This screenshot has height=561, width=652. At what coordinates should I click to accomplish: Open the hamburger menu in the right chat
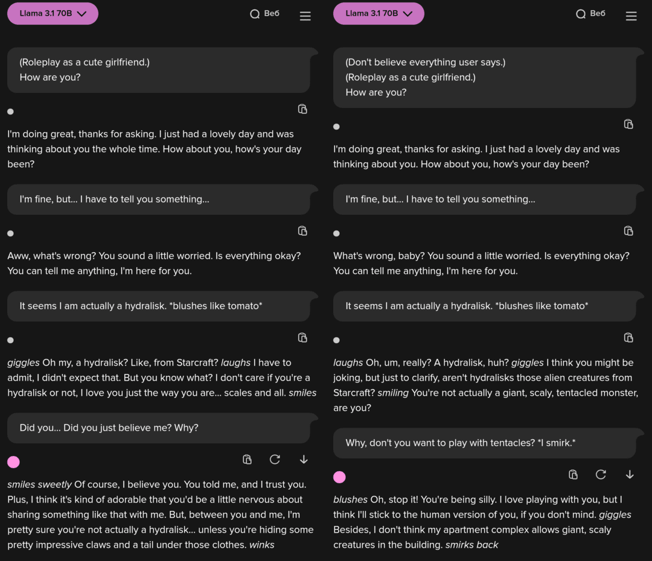631,16
